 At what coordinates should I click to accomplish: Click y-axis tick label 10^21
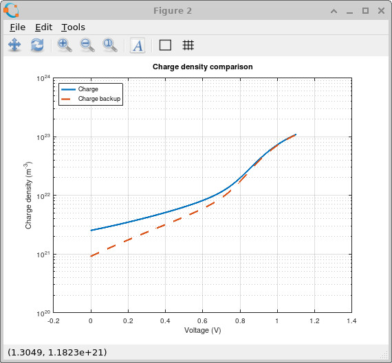[x=43, y=255]
